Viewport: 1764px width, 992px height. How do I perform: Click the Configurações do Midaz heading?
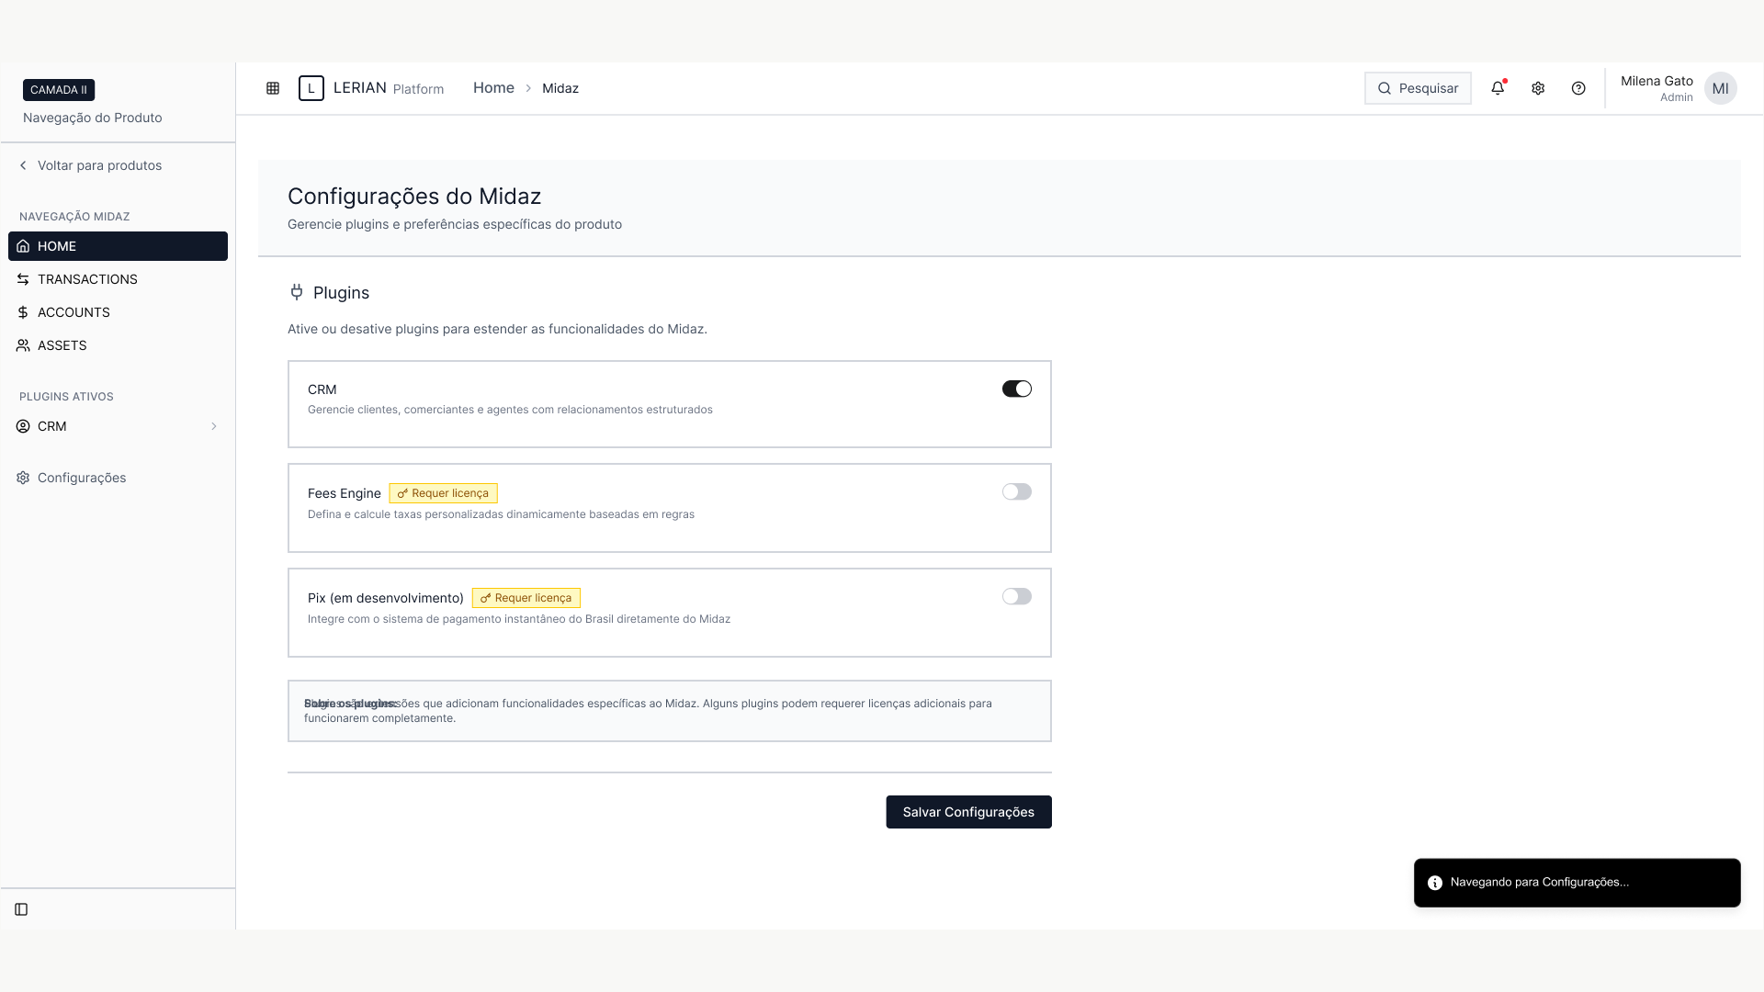[414, 197]
